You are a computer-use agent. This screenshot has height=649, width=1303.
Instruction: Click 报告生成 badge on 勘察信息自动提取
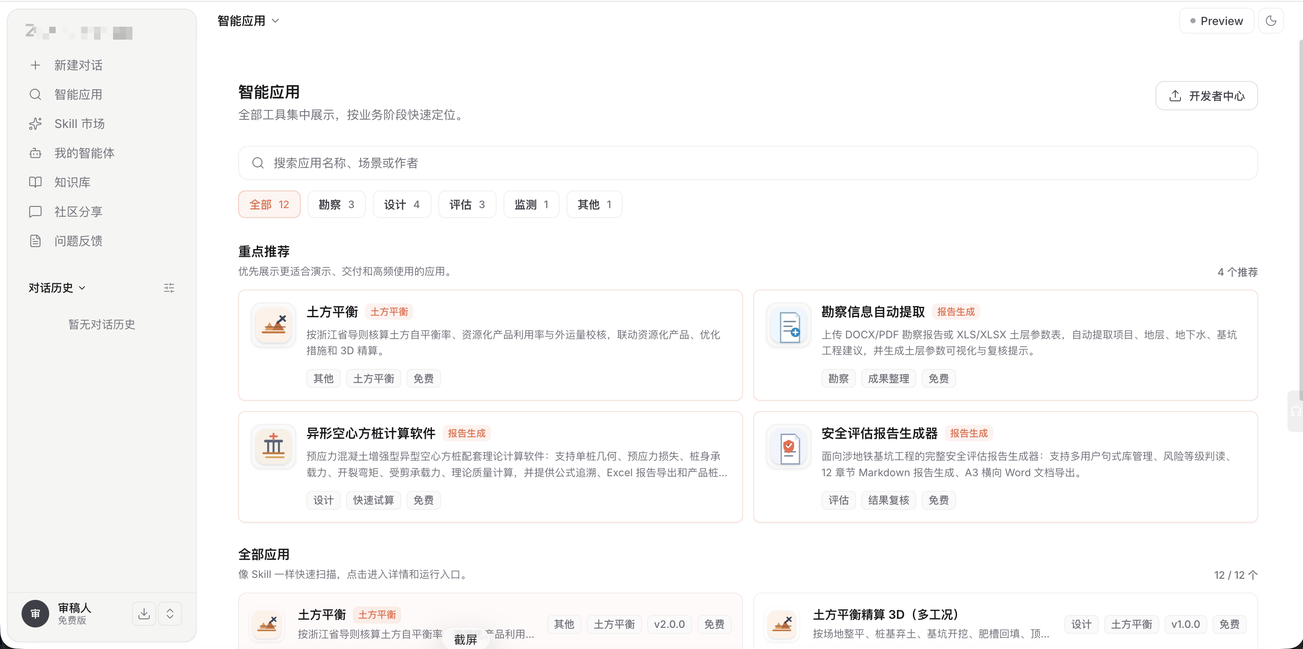click(956, 312)
